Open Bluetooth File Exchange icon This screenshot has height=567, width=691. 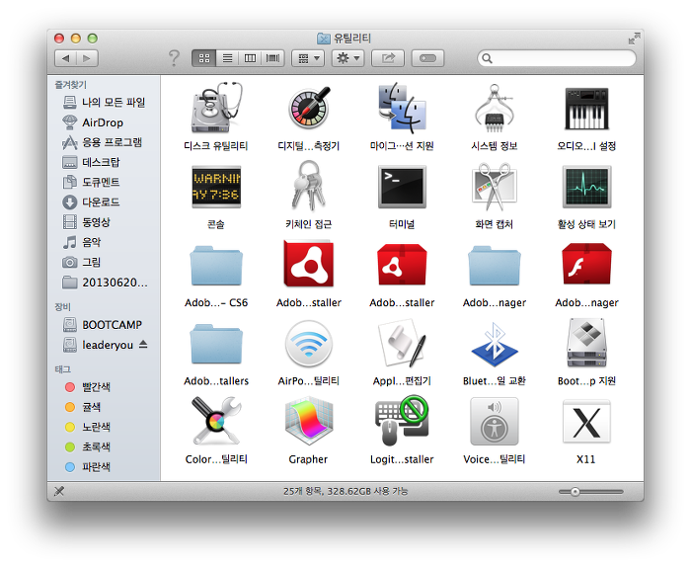[x=494, y=344]
